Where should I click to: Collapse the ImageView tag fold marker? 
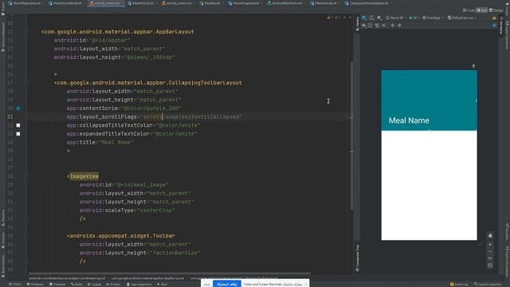coord(27,176)
